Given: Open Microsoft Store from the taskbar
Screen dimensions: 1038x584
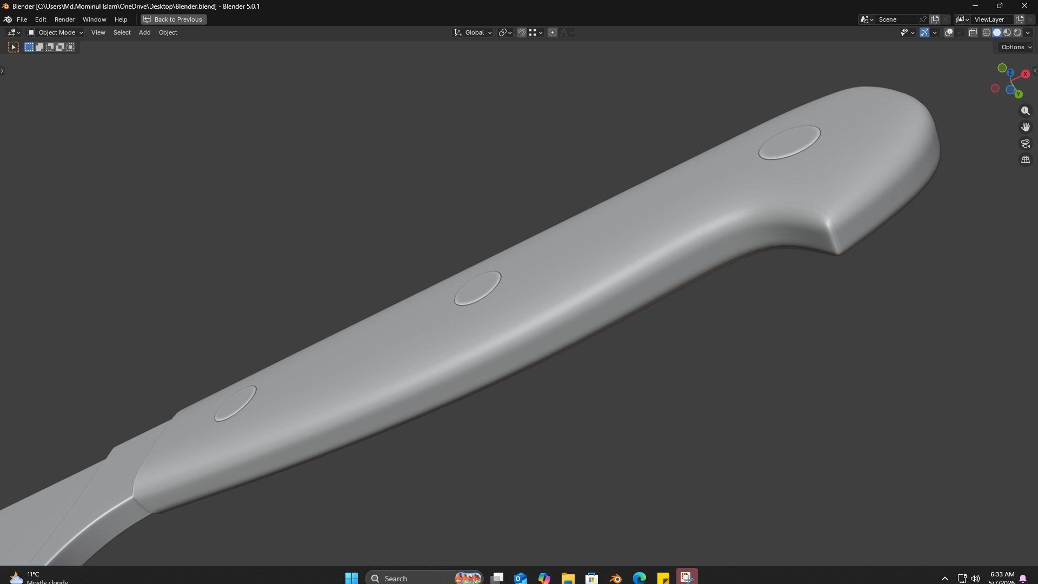Looking at the screenshot, I should [591, 578].
